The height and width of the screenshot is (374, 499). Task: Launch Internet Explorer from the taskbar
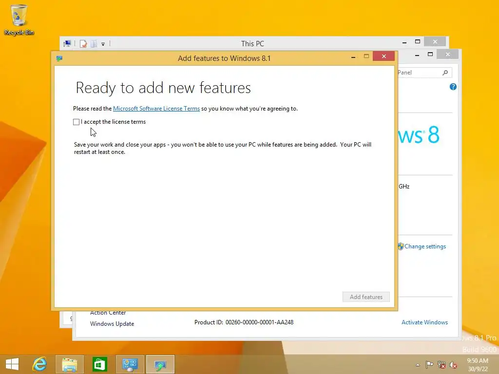[x=40, y=364]
